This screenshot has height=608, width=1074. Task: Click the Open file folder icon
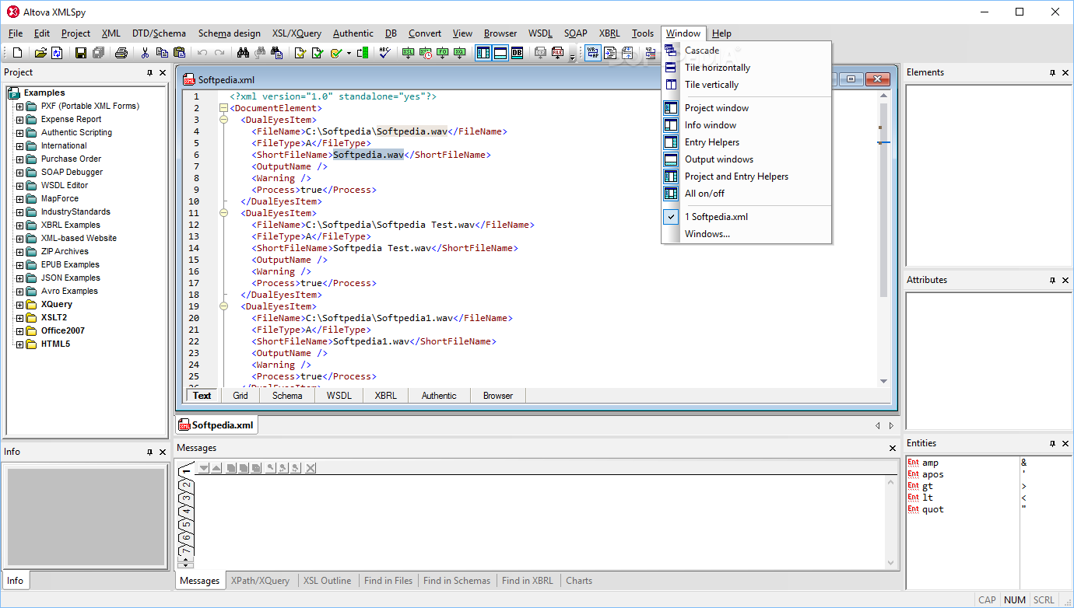pos(40,53)
